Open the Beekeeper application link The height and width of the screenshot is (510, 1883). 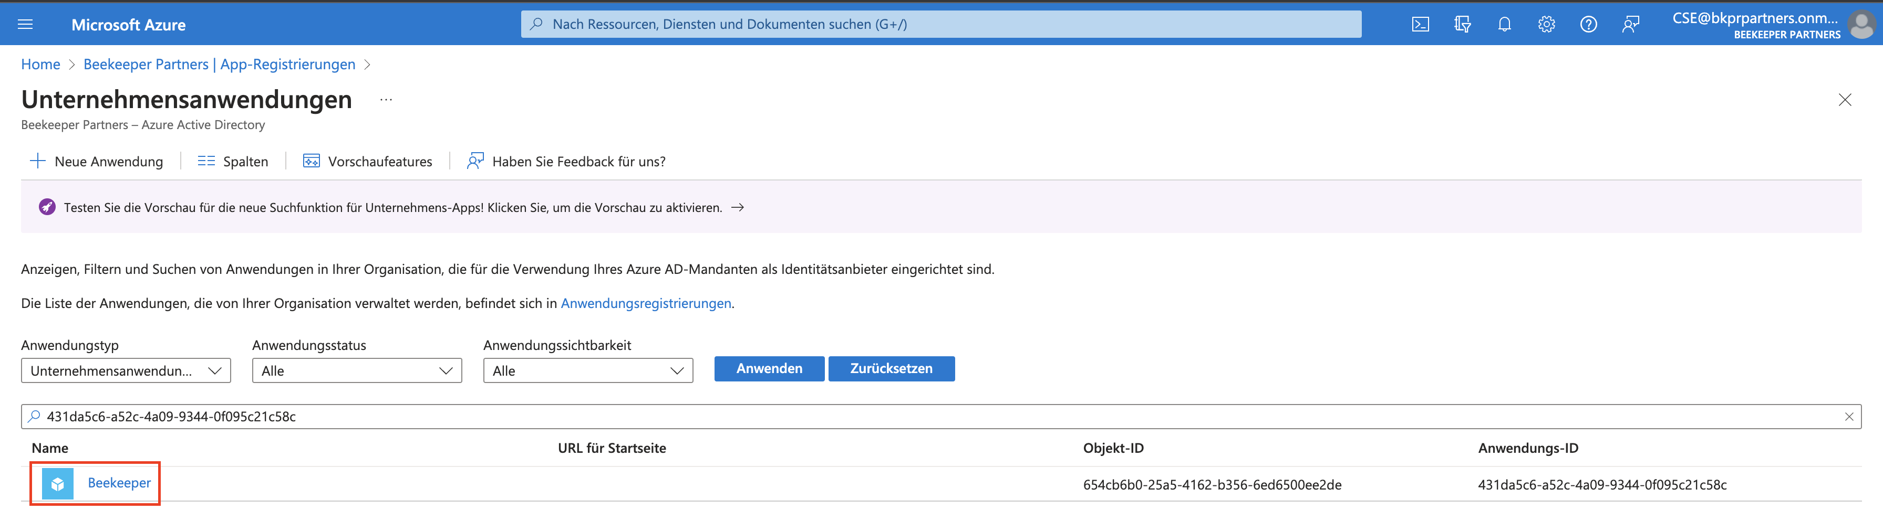tap(119, 483)
